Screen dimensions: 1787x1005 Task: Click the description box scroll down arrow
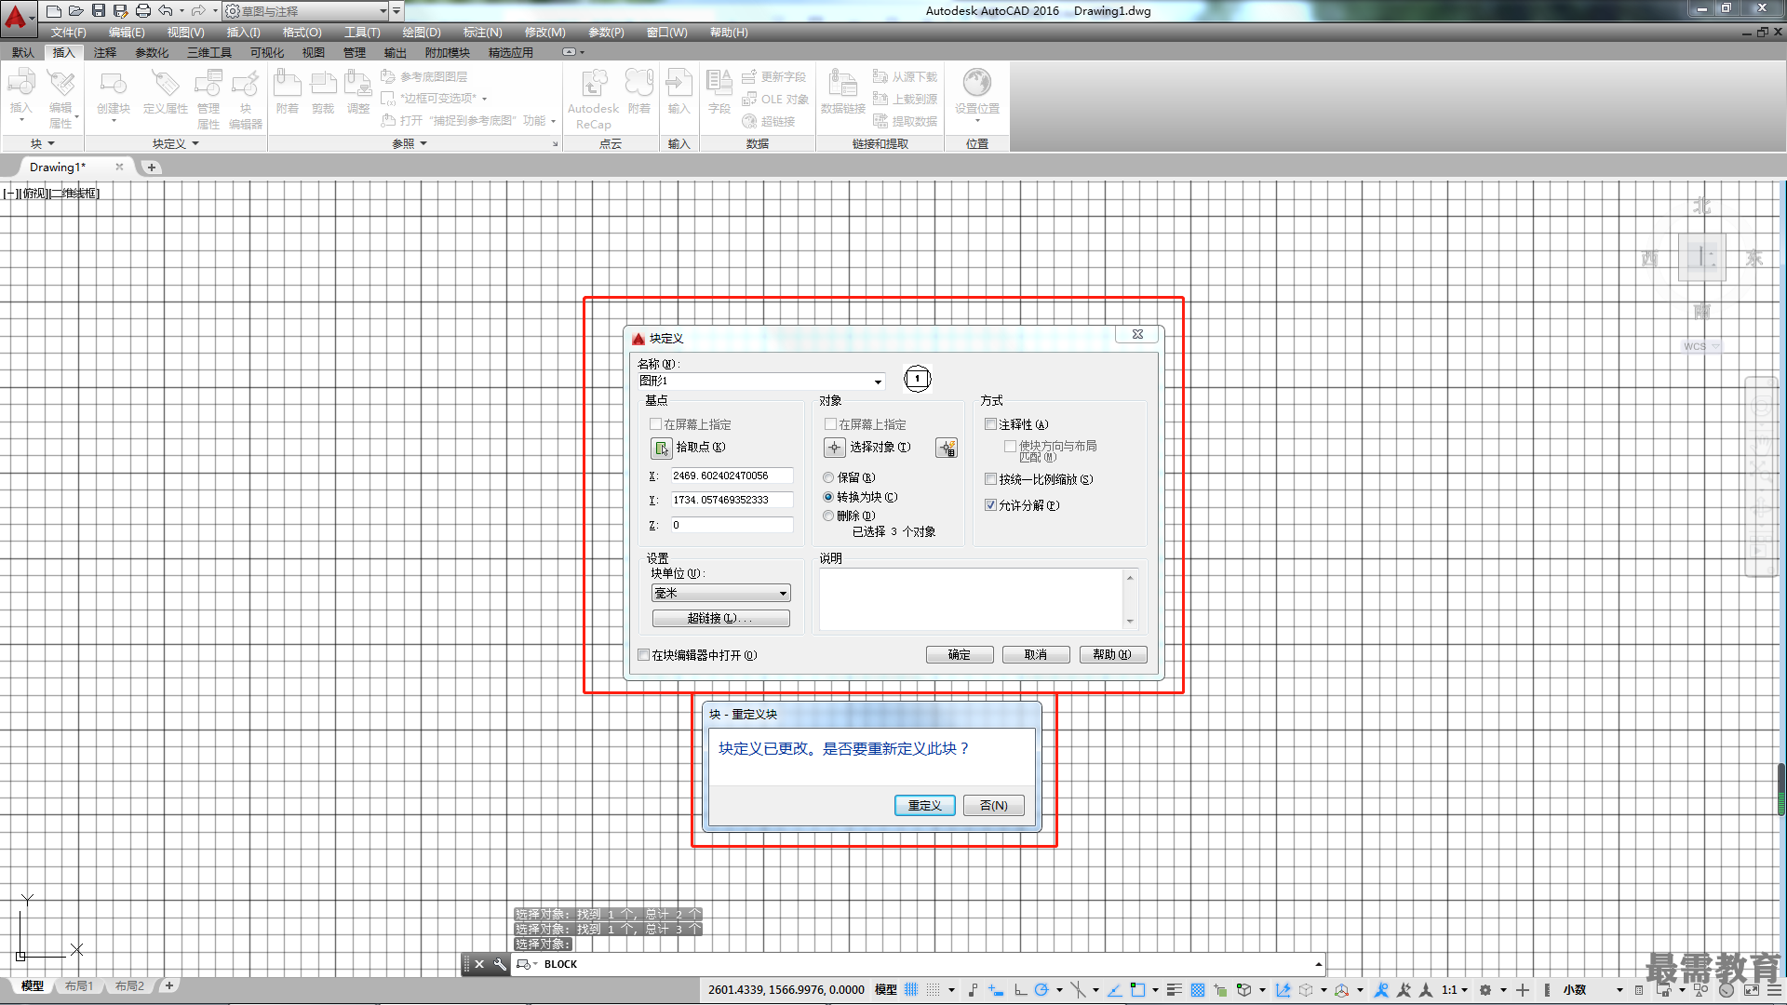click(x=1130, y=622)
